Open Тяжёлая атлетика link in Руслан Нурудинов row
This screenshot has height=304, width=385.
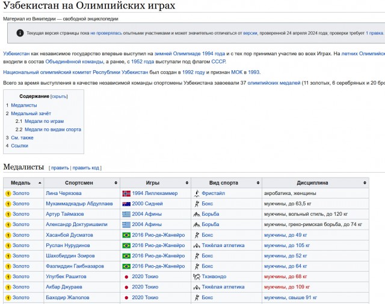(223, 245)
